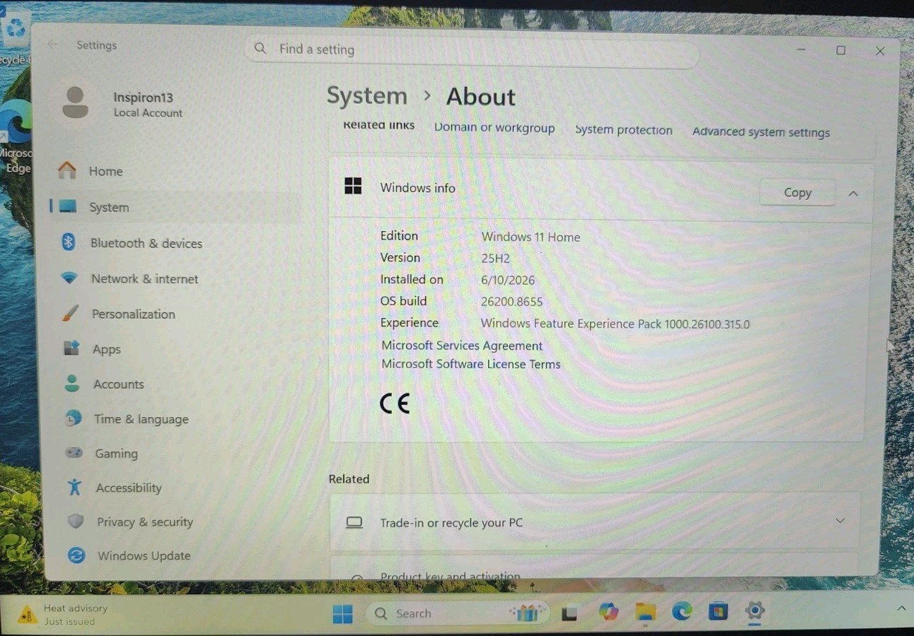
Task: Click the Windows Feature Experience Pack text
Action: [x=615, y=324]
